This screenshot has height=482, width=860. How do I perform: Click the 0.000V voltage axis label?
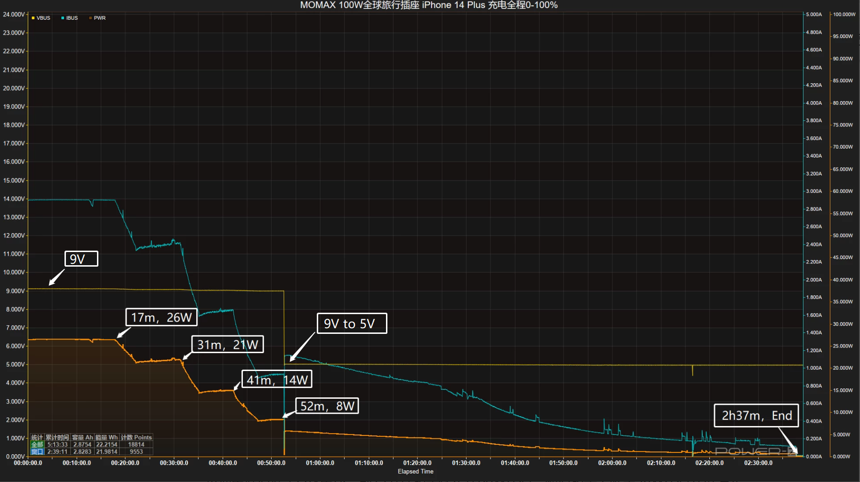[x=15, y=457]
